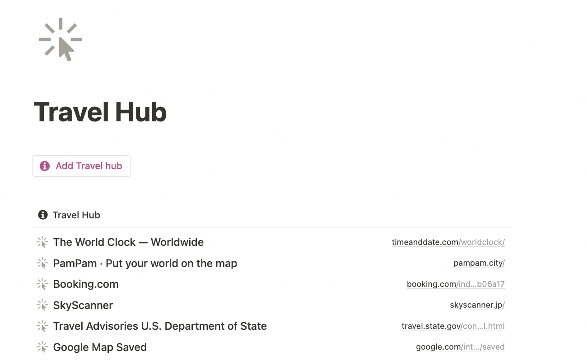Follow the booking.com/ind...b06a17 link
This screenshot has height=360, width=587.
456,284
